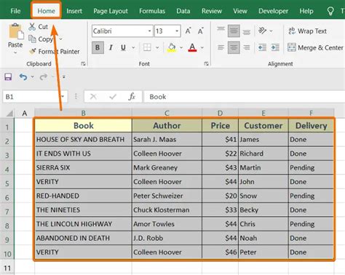The height and width of the screenshot is (275, 345).
Task: Click the formula bar Cancel X
Action: pyautogui.click(x=93, y=97)
